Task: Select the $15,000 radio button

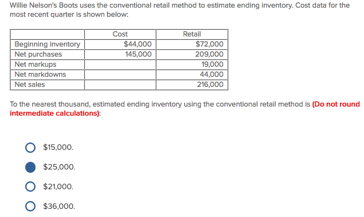Action: pyautogui.click(x=30, y=147)
